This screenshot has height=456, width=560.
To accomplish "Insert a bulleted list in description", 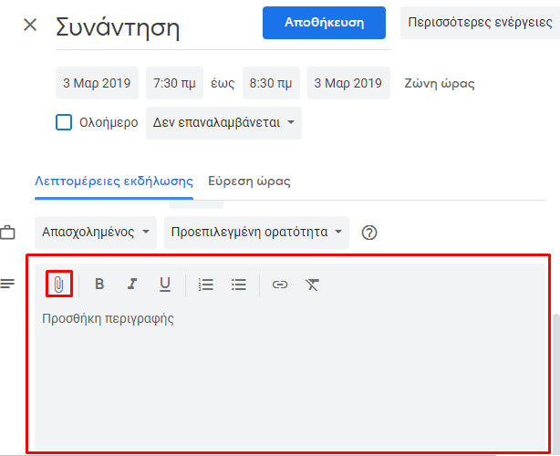I will click(239, 285).
